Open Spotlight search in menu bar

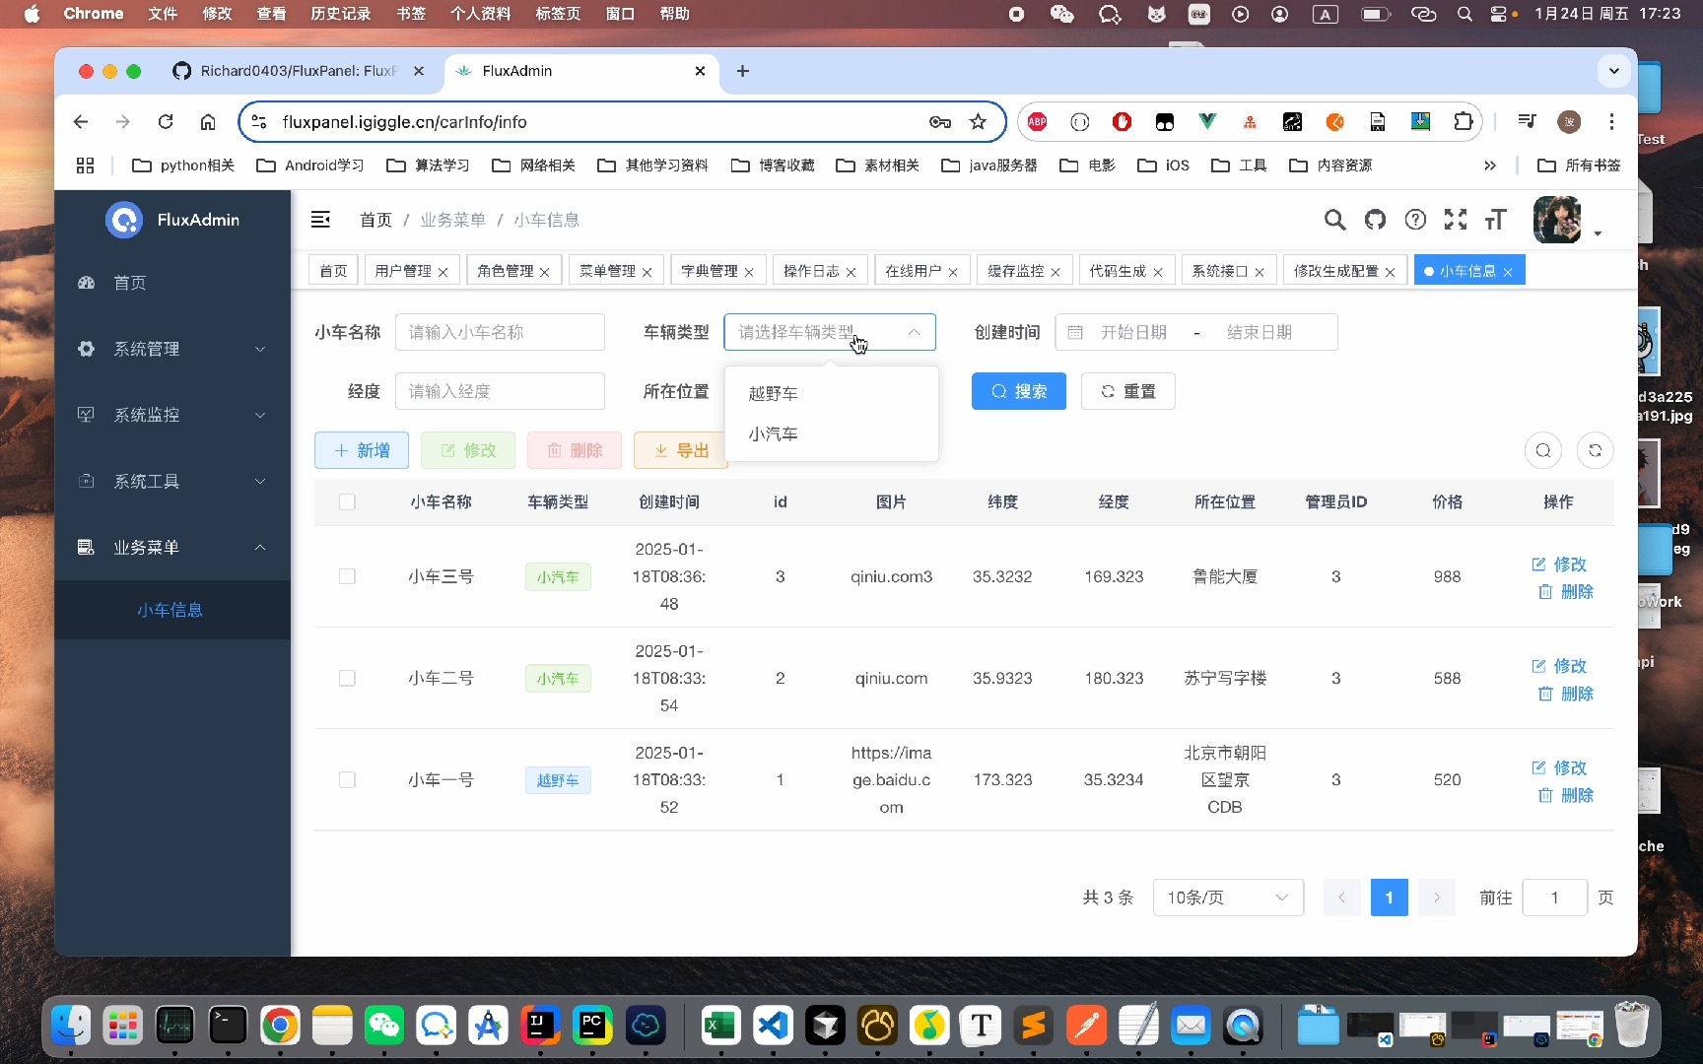pyautogui.click(x=1465, y=14)
